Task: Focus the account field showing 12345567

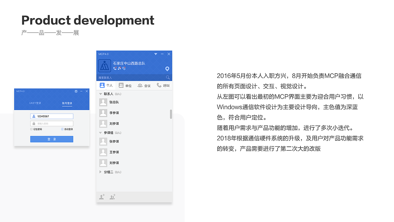Action: (52, 116)
